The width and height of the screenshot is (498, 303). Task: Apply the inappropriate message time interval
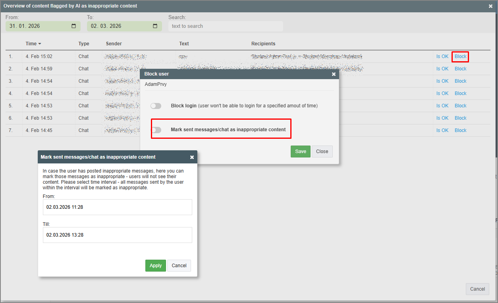(155, 266)
